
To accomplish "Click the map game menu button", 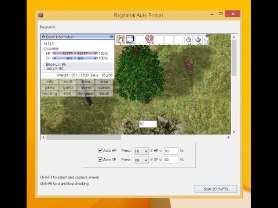I will (104, 81).
